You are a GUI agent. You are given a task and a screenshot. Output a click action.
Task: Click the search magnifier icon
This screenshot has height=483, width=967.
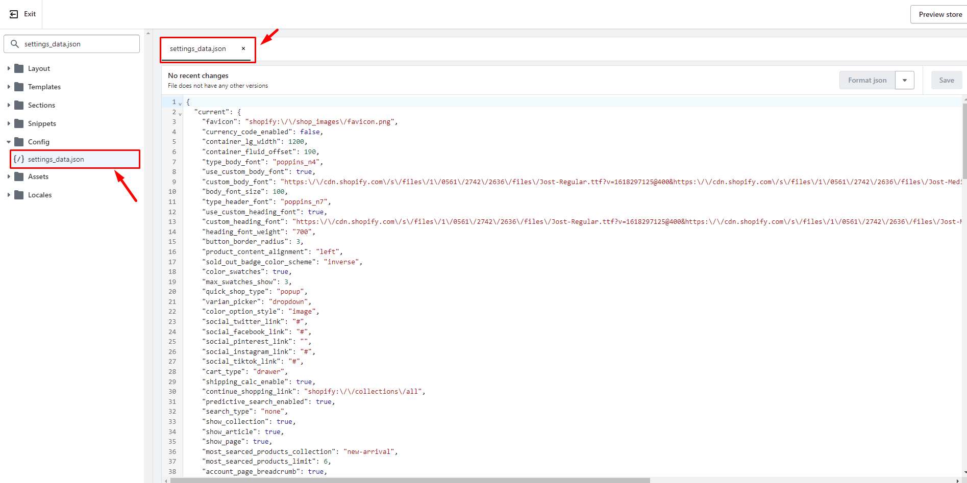(15, 44)
